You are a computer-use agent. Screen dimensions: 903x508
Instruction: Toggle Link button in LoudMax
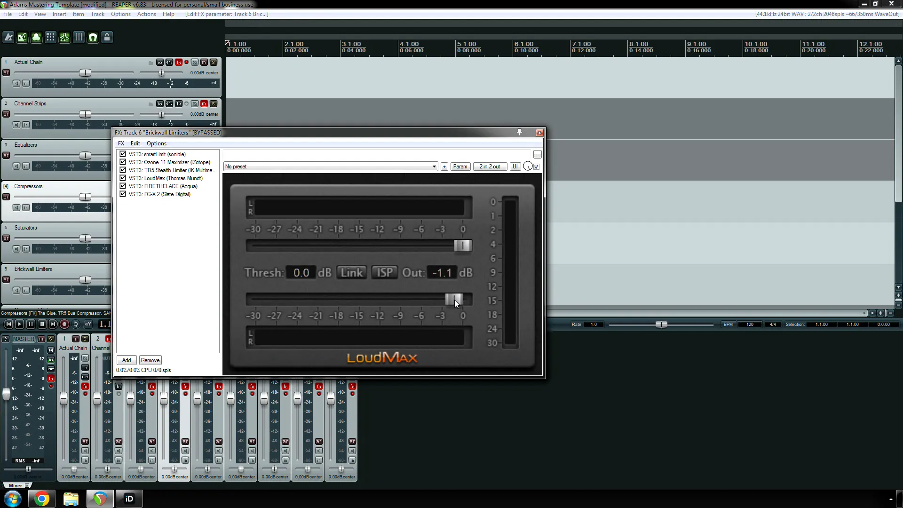click(352, 272)
